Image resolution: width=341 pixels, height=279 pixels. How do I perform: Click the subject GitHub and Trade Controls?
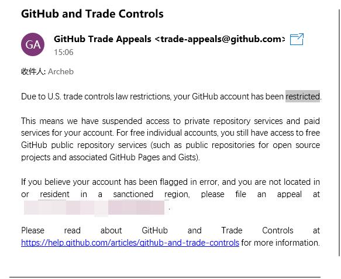tap(92, 13)
